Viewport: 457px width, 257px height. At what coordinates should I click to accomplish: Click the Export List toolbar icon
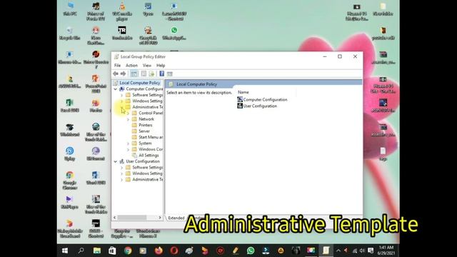pyautogui.click(x=151, y=74)
